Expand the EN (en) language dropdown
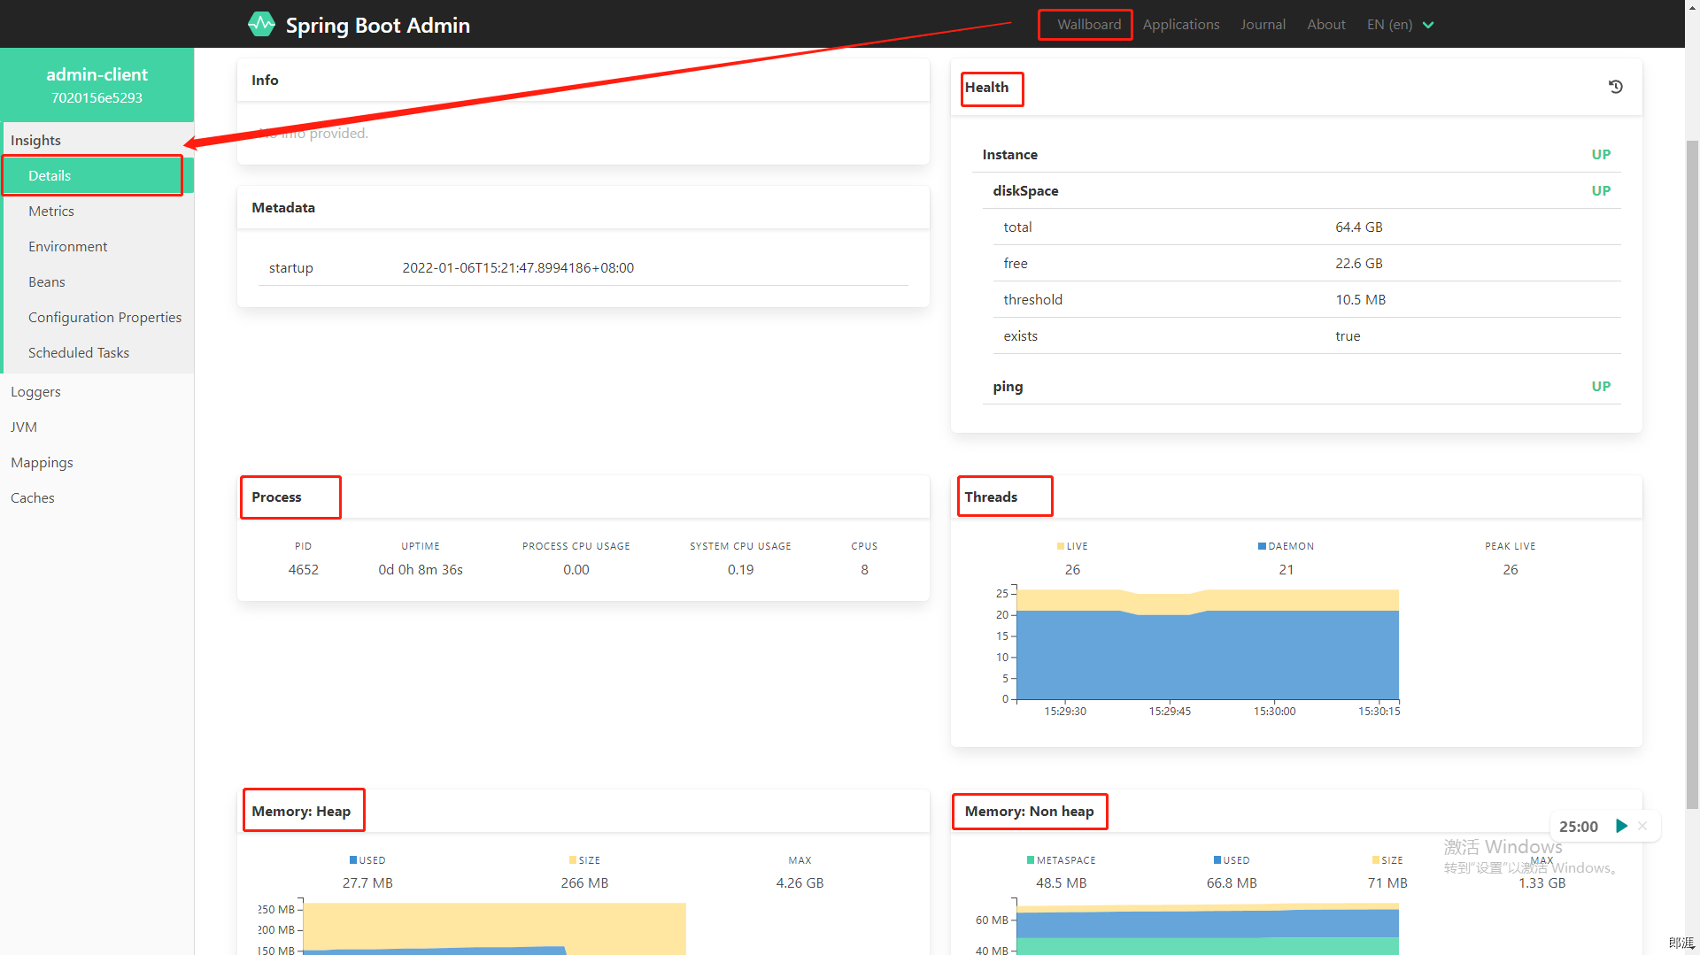 tap(1400, 25)
